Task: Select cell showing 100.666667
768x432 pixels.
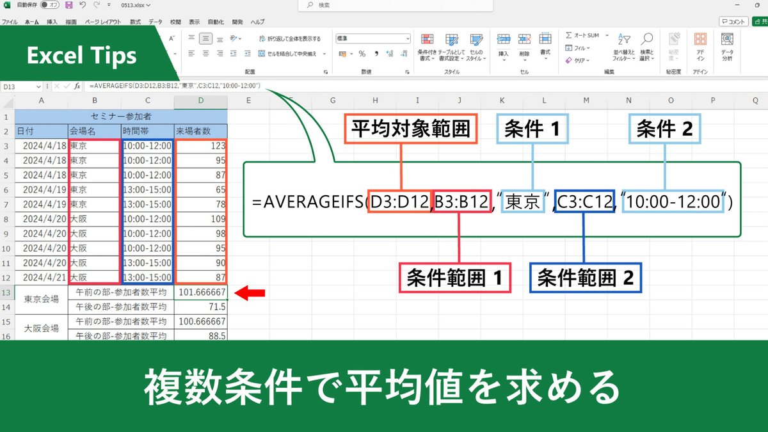Action: click(x=200, y=321)
